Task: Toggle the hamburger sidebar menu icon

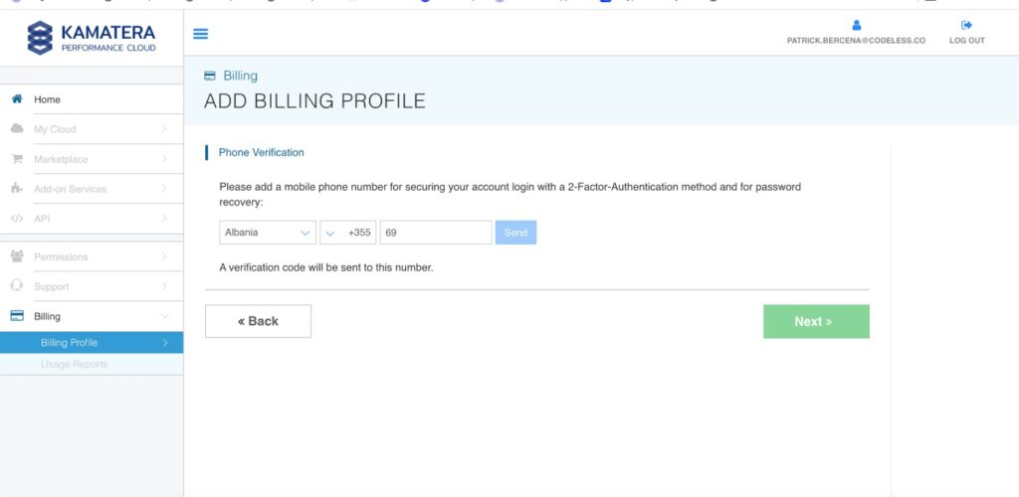Action: click(x=200, y=34)
